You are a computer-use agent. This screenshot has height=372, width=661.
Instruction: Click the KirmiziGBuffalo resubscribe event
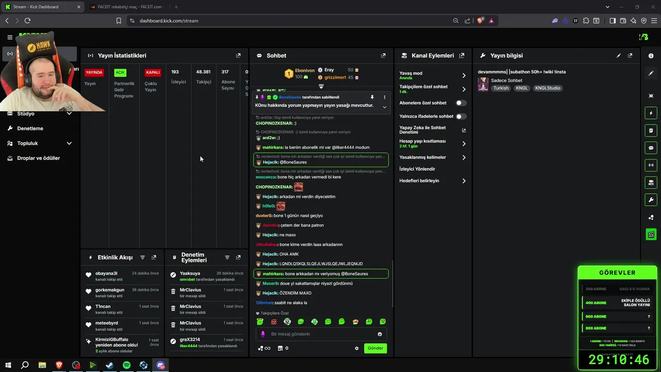(122, 345)
